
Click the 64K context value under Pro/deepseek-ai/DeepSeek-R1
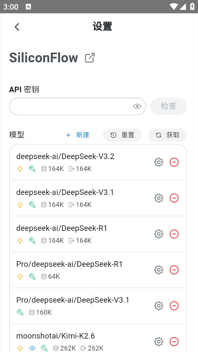pos(54,276)
